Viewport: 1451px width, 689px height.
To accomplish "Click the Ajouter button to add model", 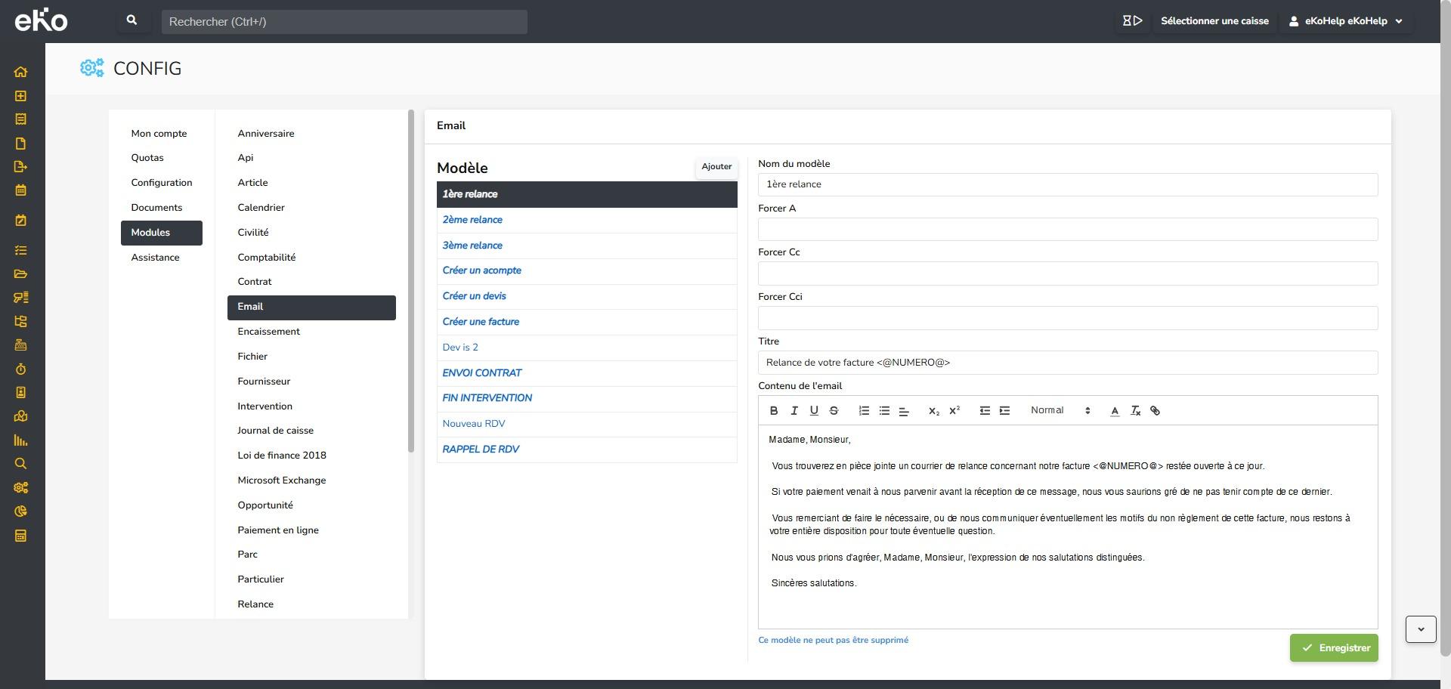I will click(716, 167).
